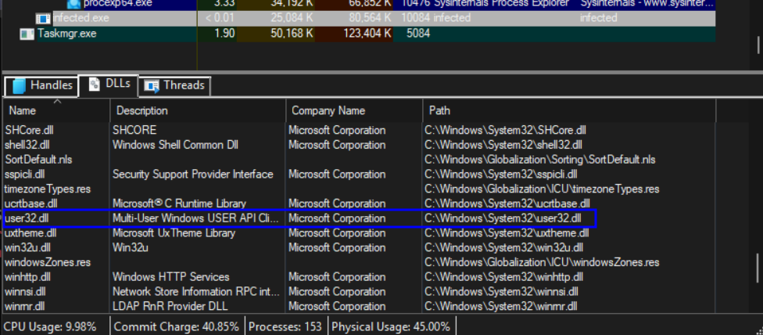Select the uxtheme.dll row
763x335 pixels.
(359, 233)
